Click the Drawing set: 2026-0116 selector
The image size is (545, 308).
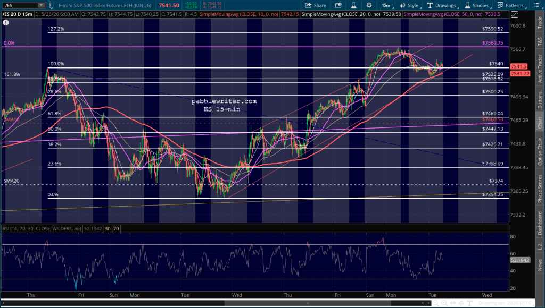click(505, 303)
